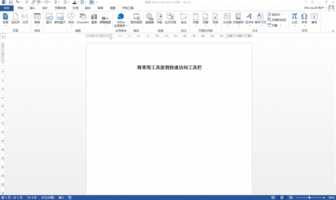This screenshot has height=200, width=336.
Task: Add a 超链接 (Hyperlink)
Action: pos(149,18)
